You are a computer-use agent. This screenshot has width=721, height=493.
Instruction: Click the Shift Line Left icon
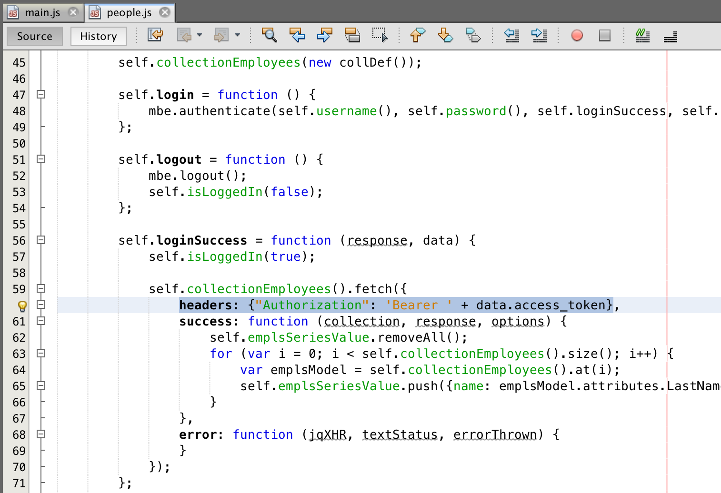pos(511,35)
